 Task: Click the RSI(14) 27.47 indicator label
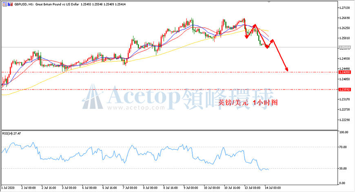11,133
